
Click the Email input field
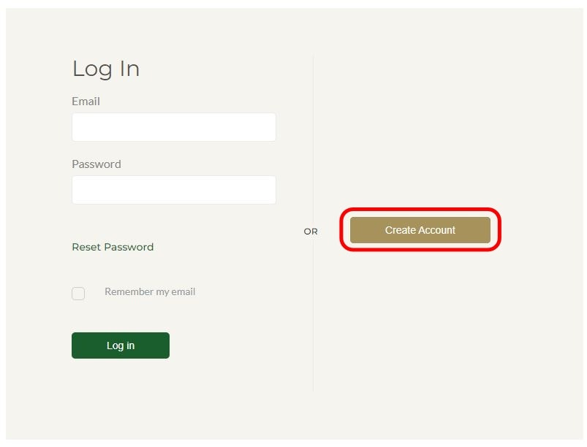(x=173, y=127)
